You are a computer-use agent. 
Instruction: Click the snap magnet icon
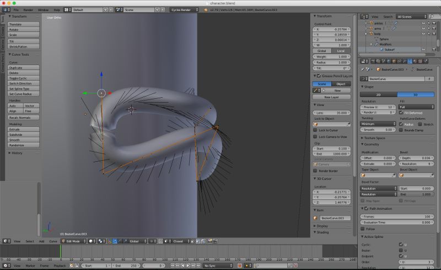(x=160, y=241)
